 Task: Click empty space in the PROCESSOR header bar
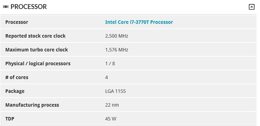pyautogui.click(x=148, y=7)
